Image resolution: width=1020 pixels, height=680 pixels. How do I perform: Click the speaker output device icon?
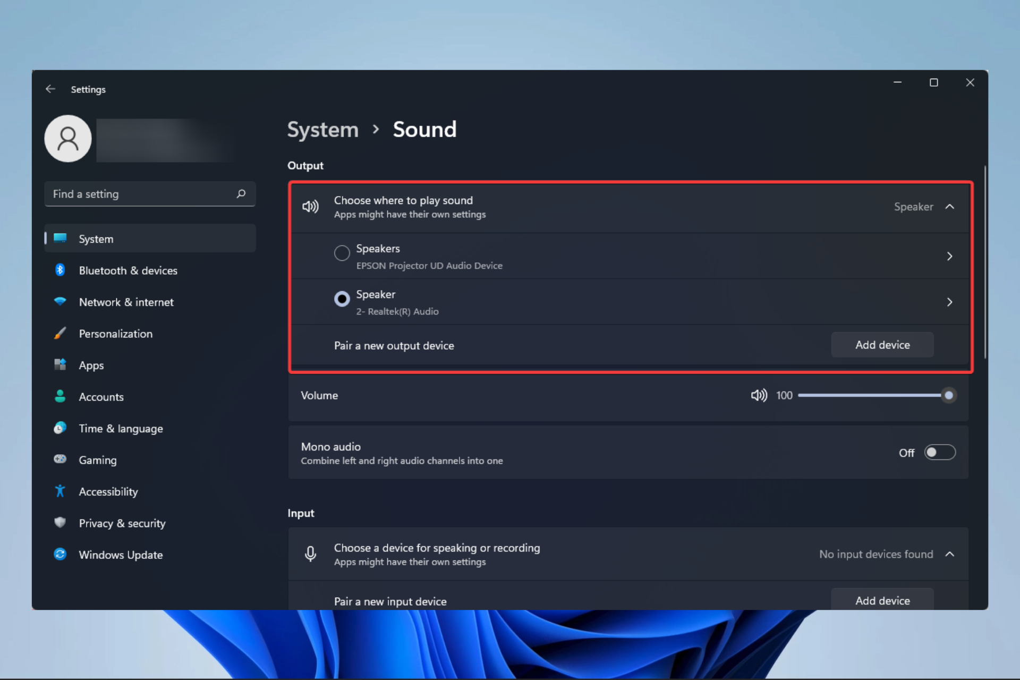coord(310,206)
